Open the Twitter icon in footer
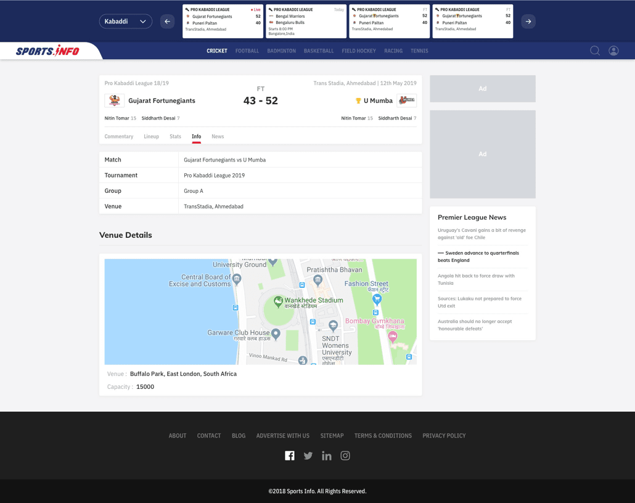This screenshot has width=635, height=503. tap(308, 456)
